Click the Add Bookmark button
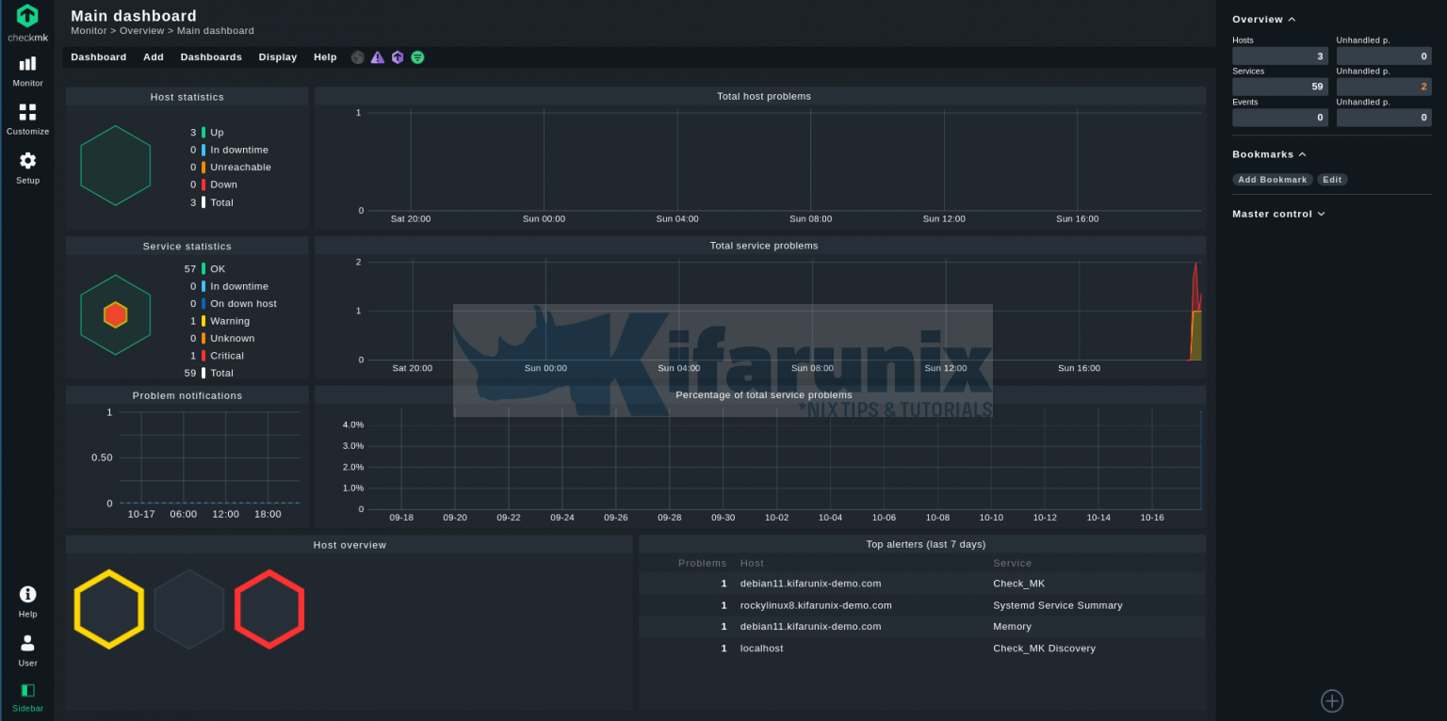This screenshot has width=1447, height=721. point(1273,179)
